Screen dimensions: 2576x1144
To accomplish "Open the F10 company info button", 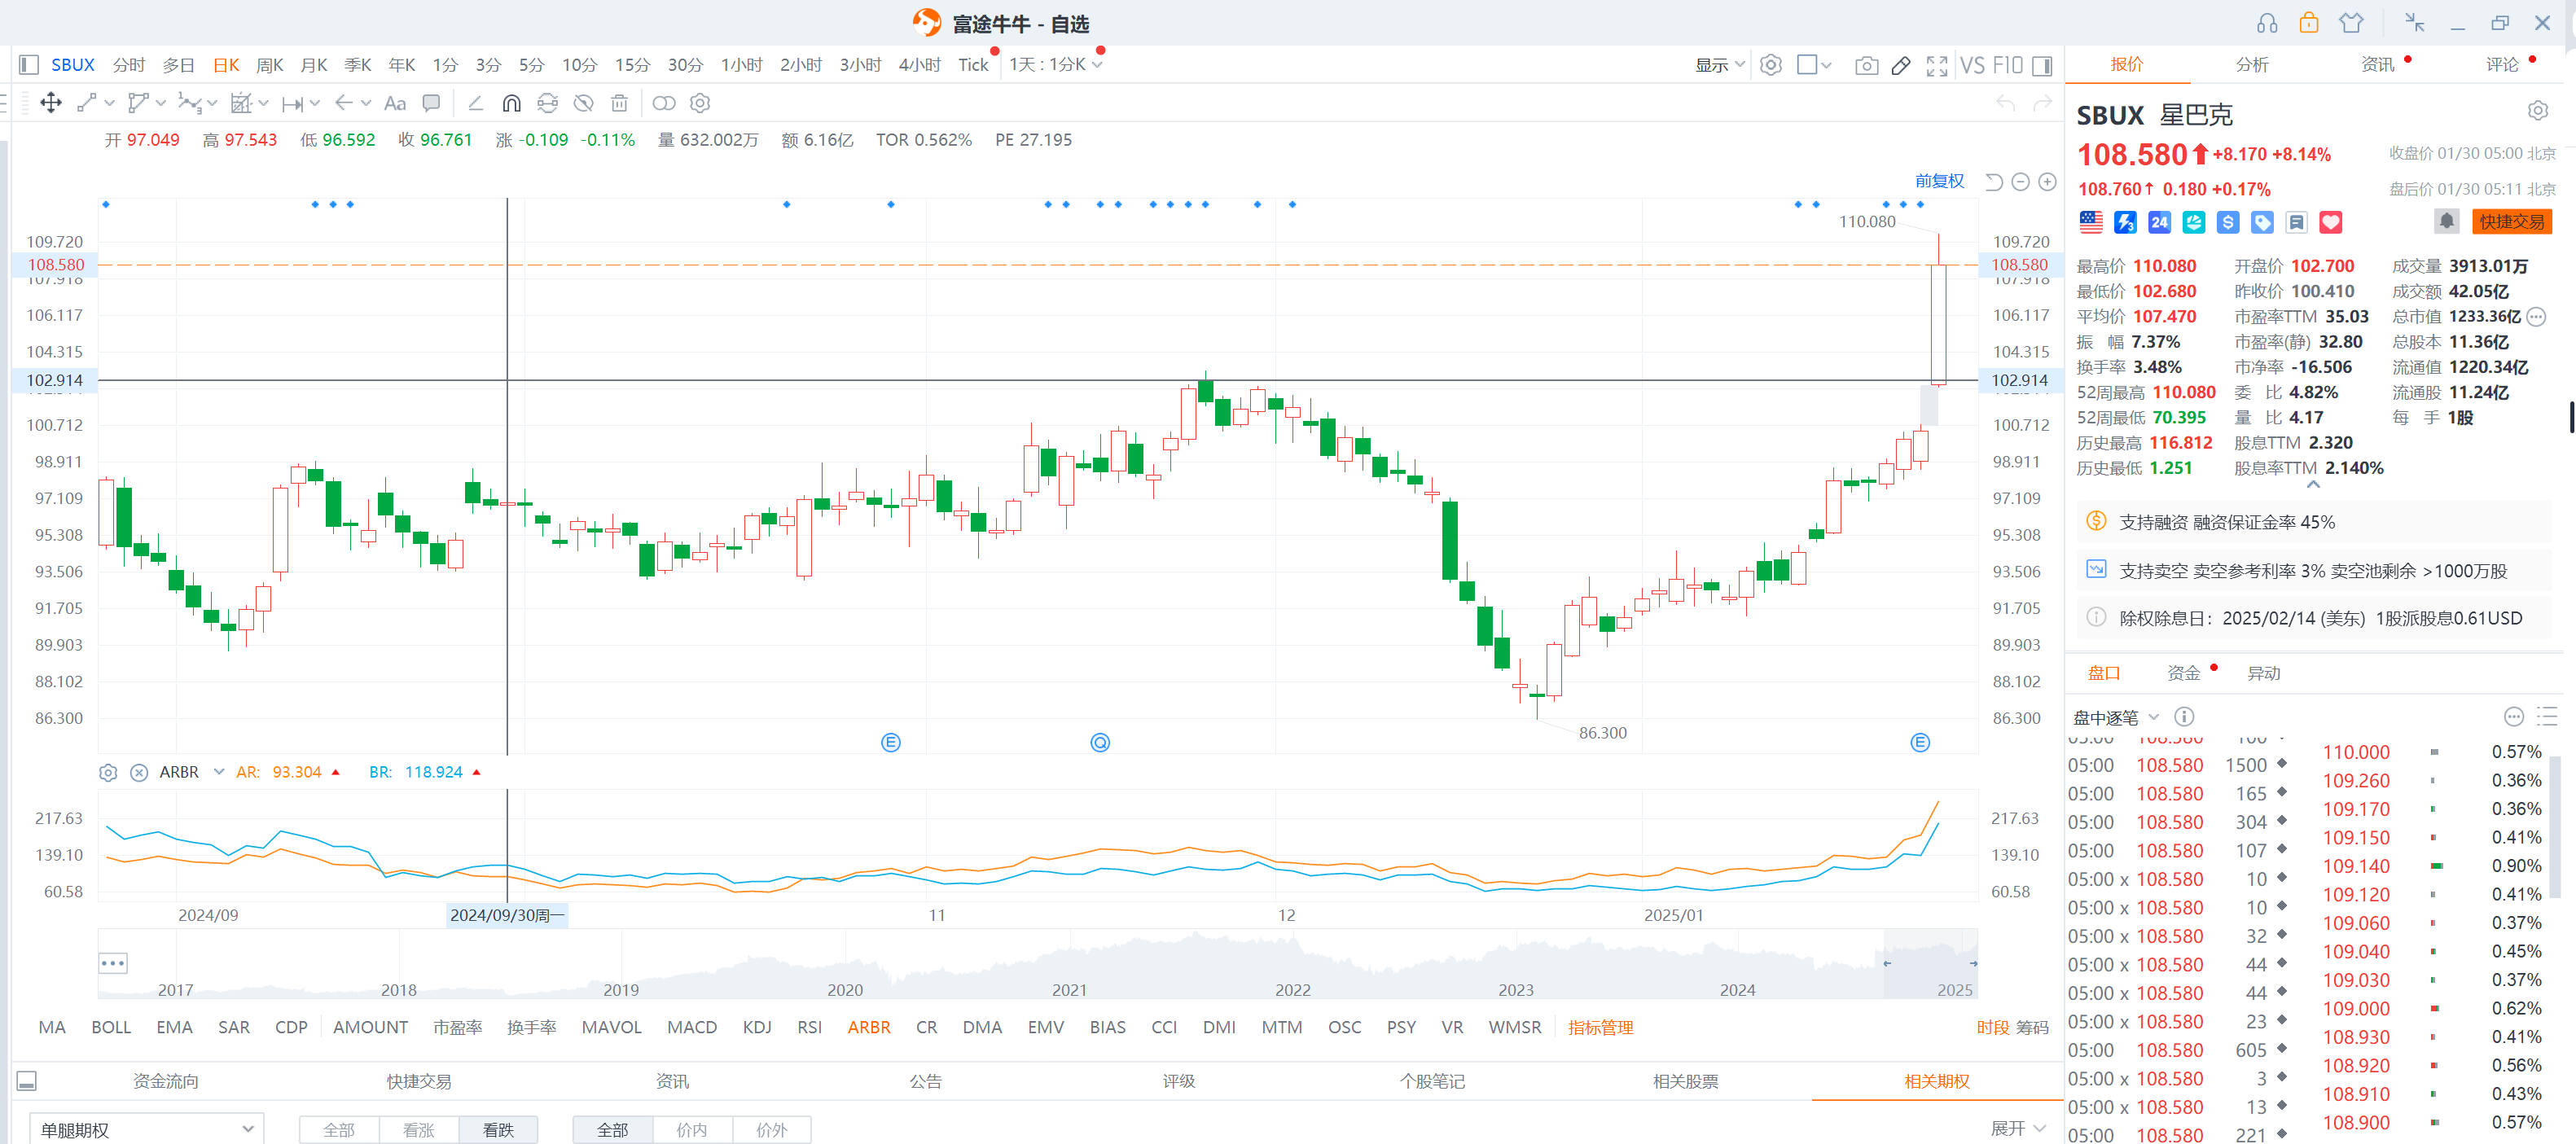I will (2007, 66).
